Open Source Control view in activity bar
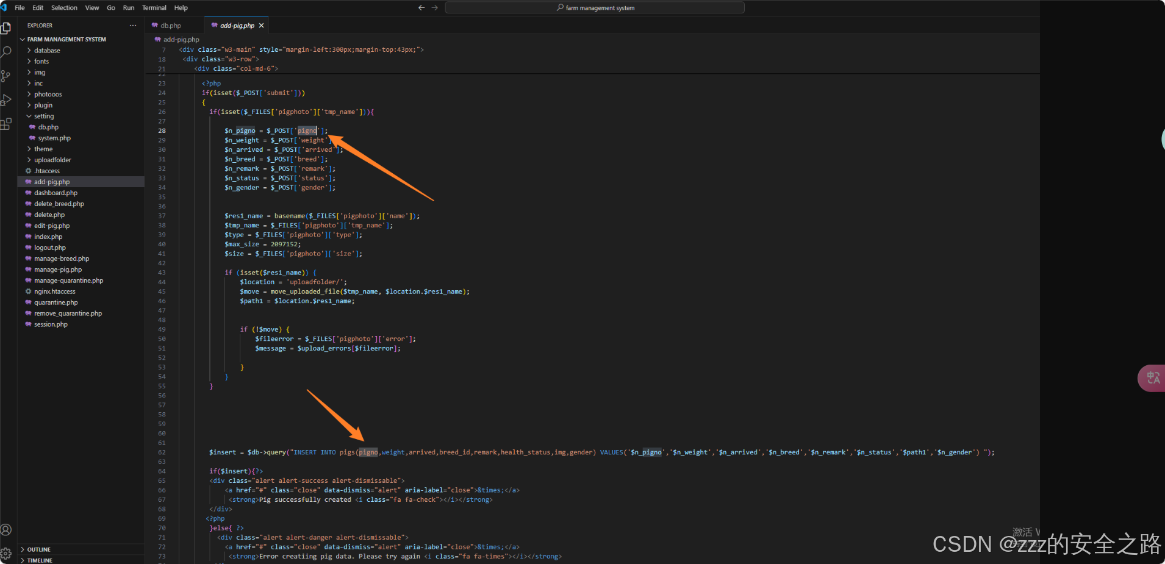The height and width of the screenshot is (564, 1165). point(6,76)
